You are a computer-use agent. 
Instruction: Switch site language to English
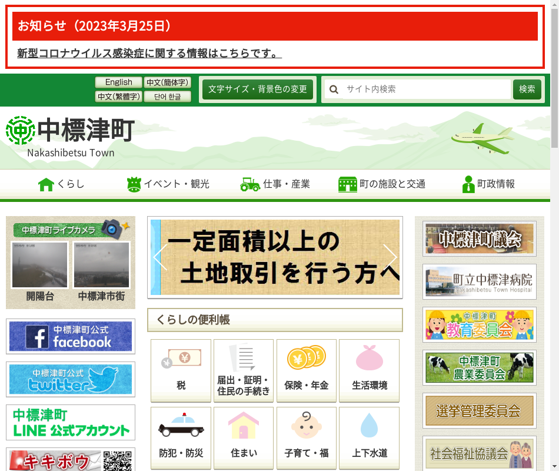118,82
